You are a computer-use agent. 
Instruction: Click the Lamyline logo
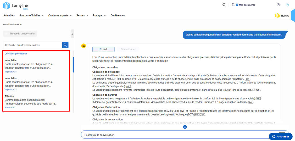pos(15,6)
